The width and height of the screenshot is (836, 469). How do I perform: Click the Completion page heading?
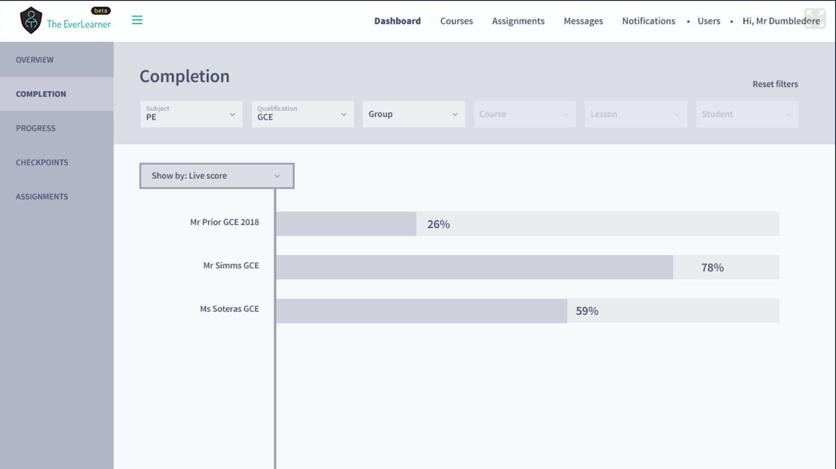185,76
